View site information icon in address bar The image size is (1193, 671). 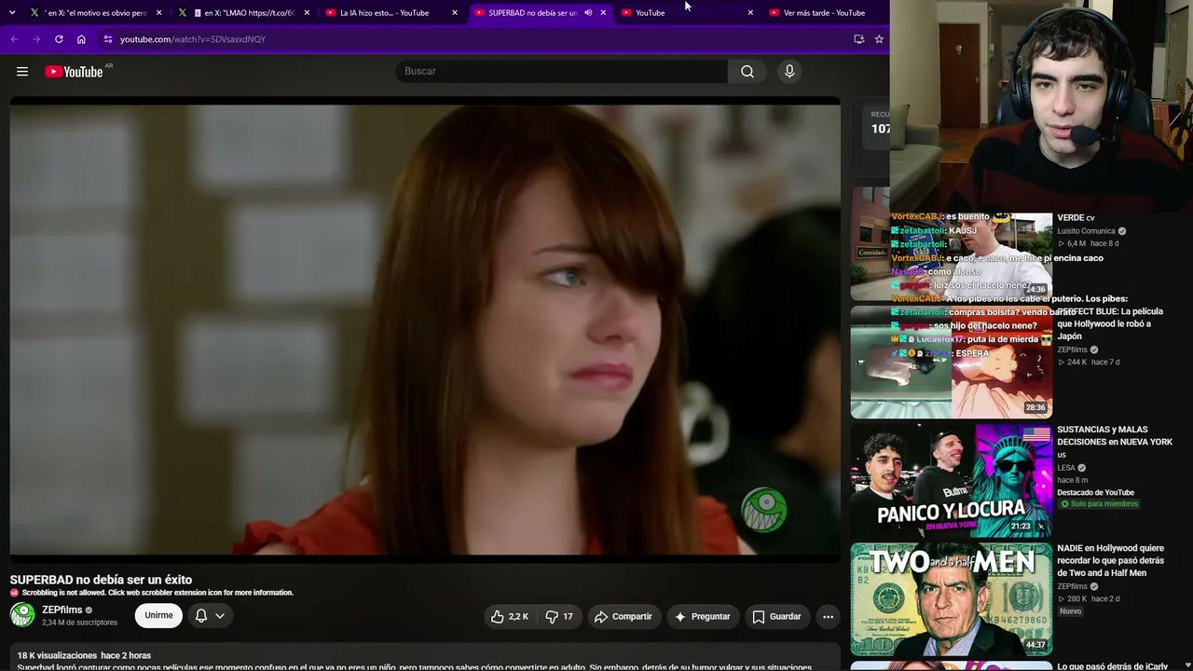click(x=108, y=39)
